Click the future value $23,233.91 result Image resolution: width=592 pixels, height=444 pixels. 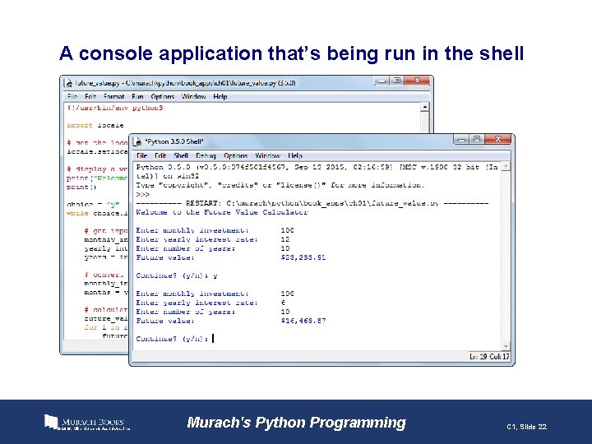303,257
